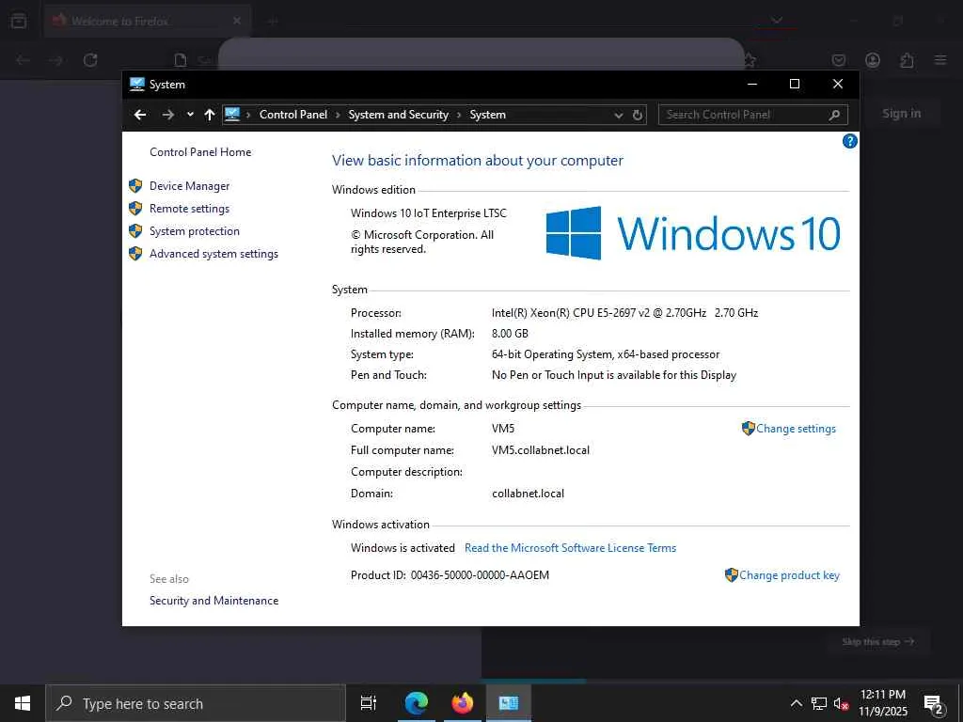Select VM5.collabnet.local full computer name

click(x=541, y=450)
